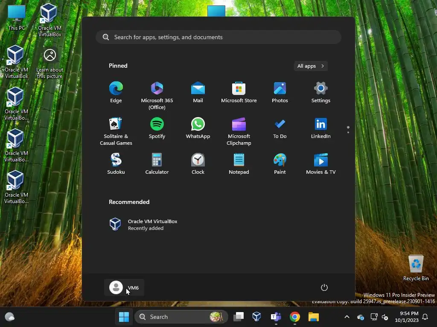Open Task View on the taskbar
This screenshot has height=327, width=437.
[239, 317]
